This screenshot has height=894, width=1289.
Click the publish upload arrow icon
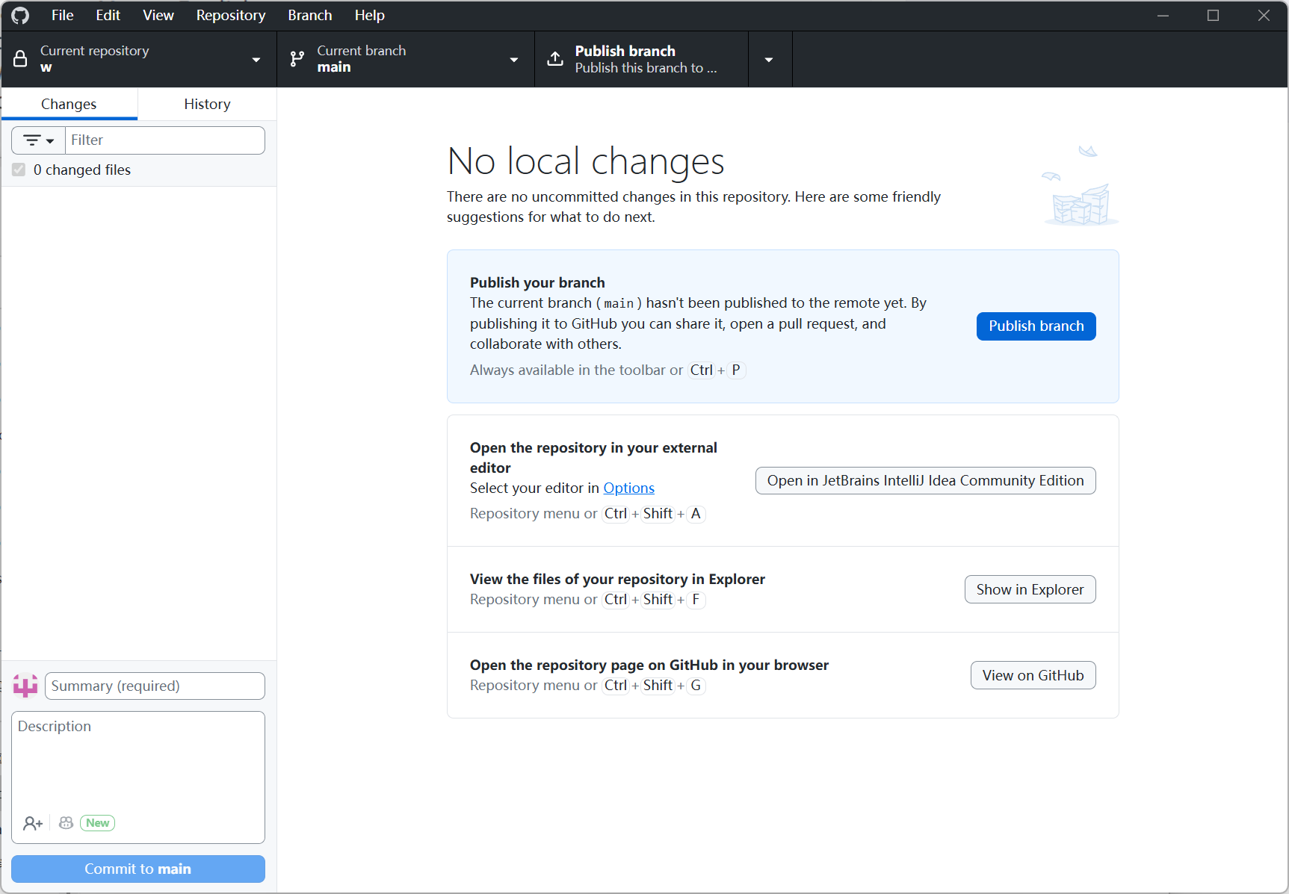coord(555,59)
